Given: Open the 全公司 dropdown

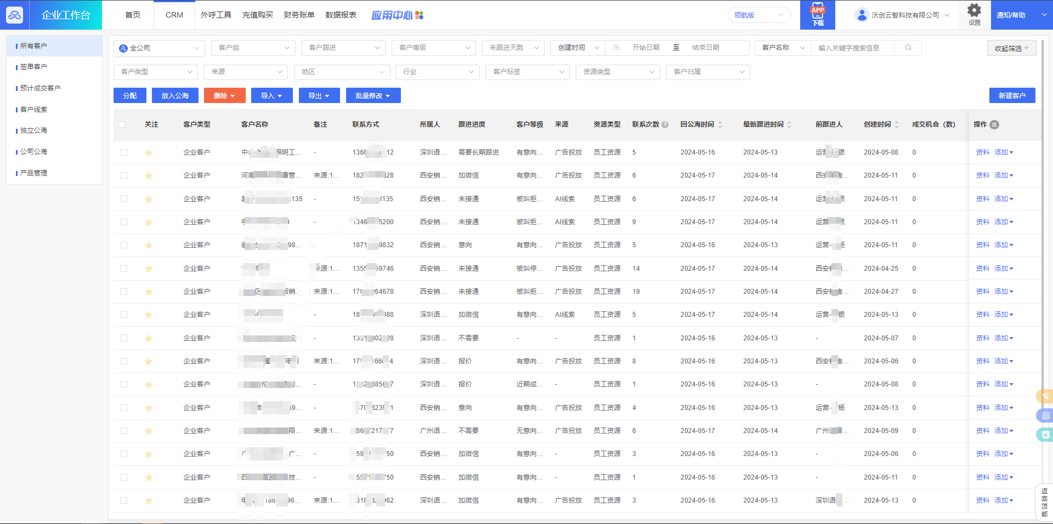Looking at the screenshot, I should 159,48.
